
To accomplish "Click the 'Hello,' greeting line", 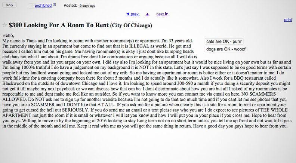I will pyautogui.click(x=8, y=35).
